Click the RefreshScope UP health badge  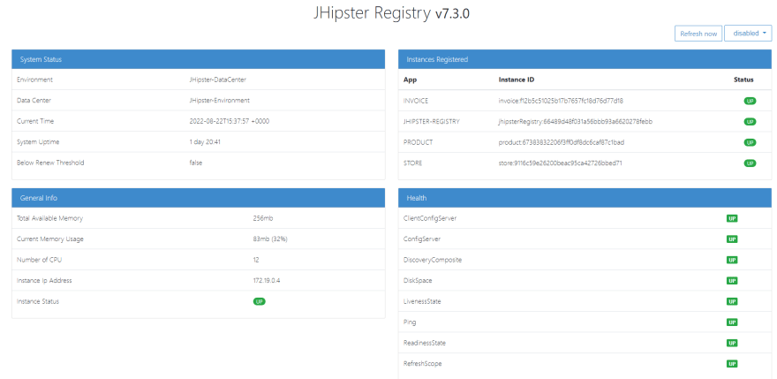pyautogui.click(x=732, y=364)
